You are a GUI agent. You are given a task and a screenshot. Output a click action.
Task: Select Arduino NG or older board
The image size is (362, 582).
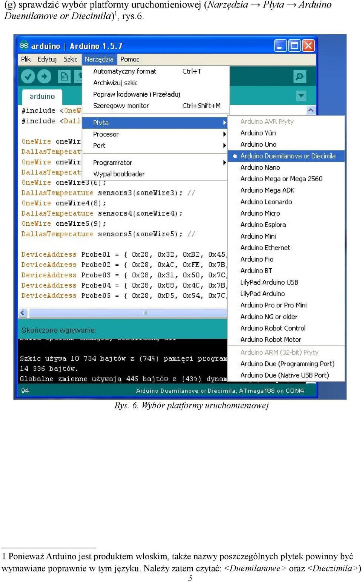(x=286, y=317)
